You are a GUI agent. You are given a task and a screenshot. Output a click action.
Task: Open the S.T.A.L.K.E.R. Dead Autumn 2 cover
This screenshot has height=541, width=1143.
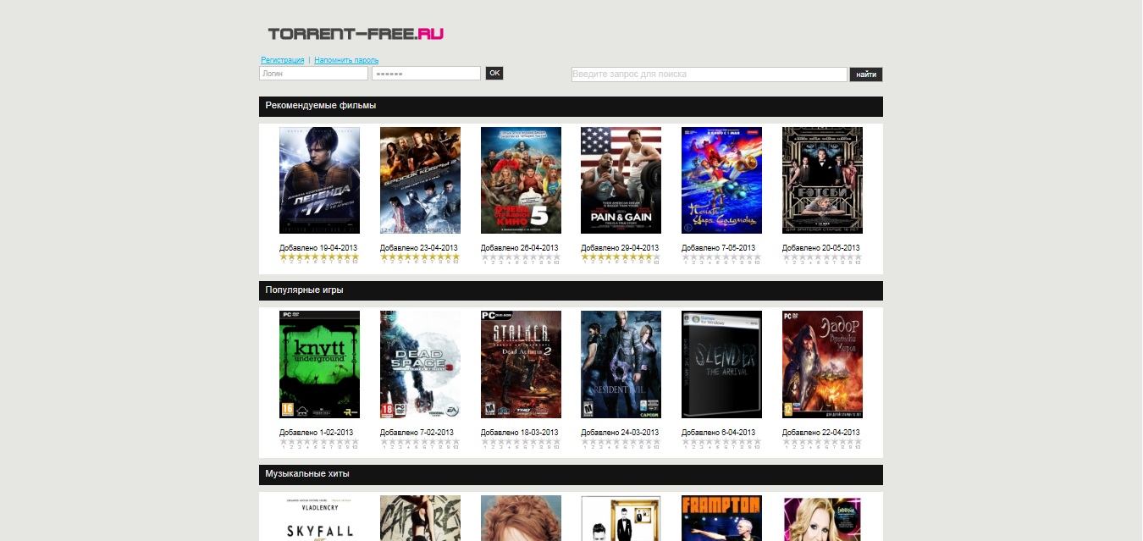521,364
